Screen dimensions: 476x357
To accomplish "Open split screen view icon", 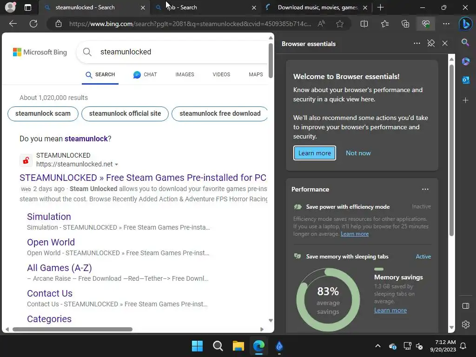I will click(x=364, y=24).
